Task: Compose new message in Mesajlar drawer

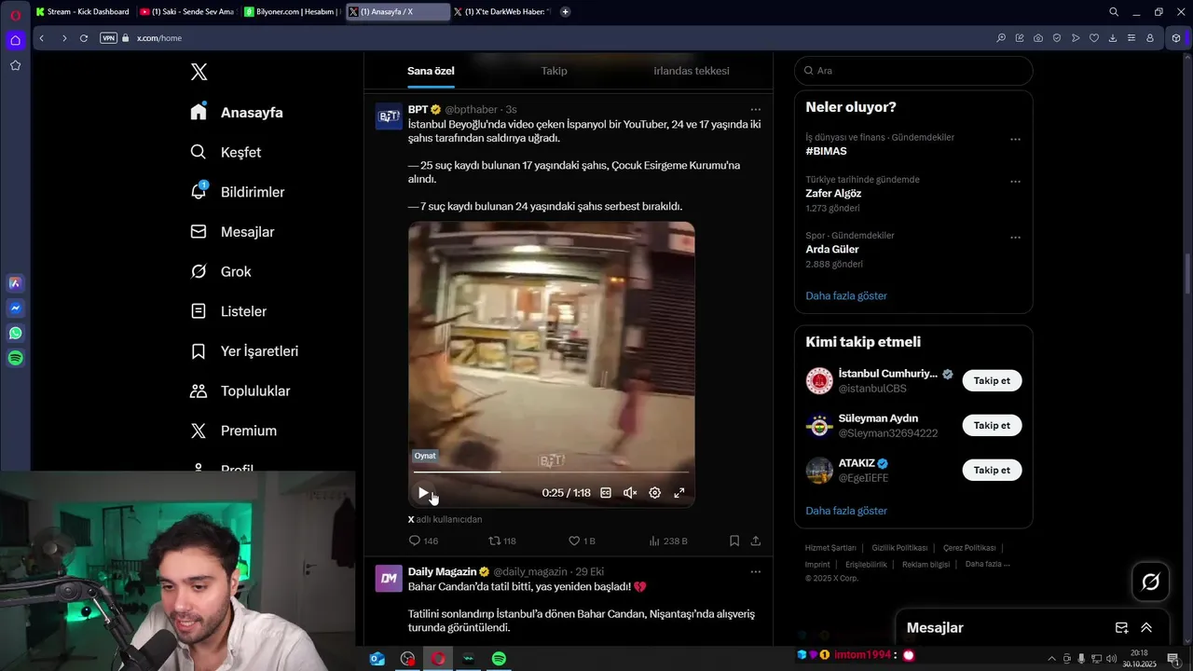Action: coord(1122,628)
